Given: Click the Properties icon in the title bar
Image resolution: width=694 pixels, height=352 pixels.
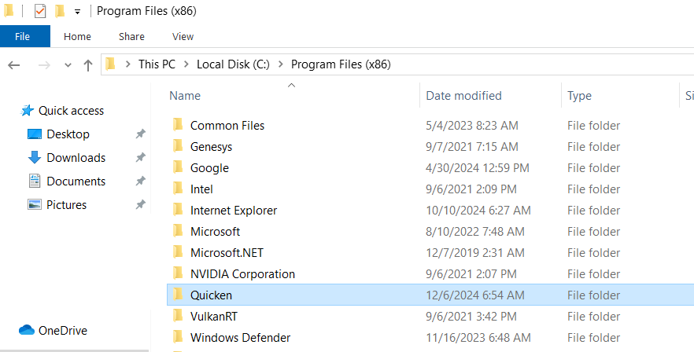Looking at the screenshot, I should pyautogui.click(x=40, y=12).
